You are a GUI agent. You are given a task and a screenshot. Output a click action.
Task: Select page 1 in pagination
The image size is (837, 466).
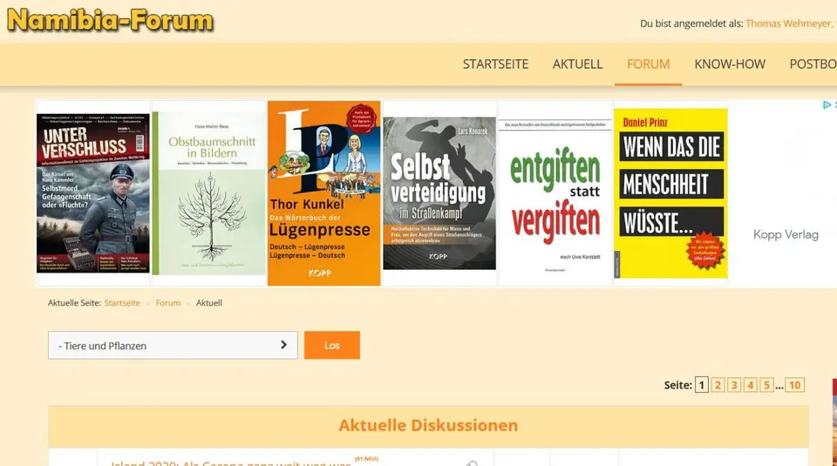click(701, 385)
